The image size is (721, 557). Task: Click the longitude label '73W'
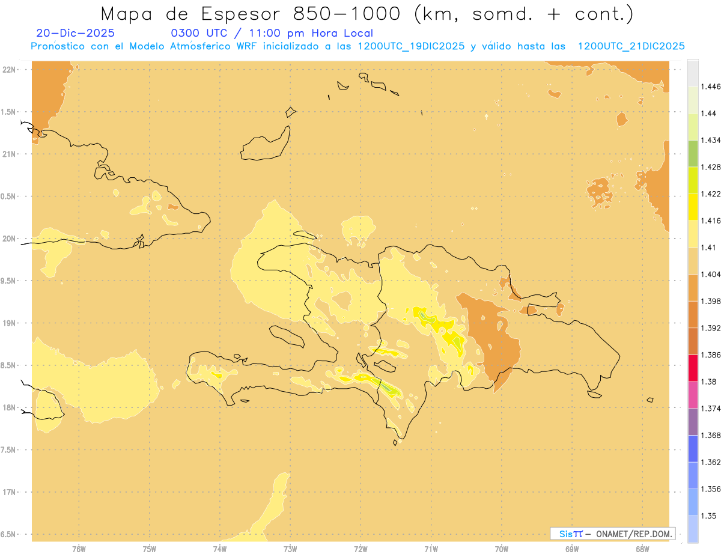point(290,549)
